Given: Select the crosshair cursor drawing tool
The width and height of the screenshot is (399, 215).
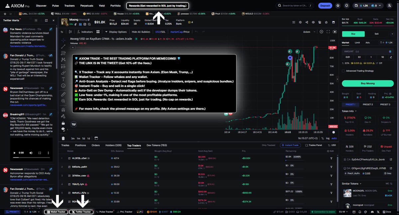Looking at the screenshot, I should [63, 40].
